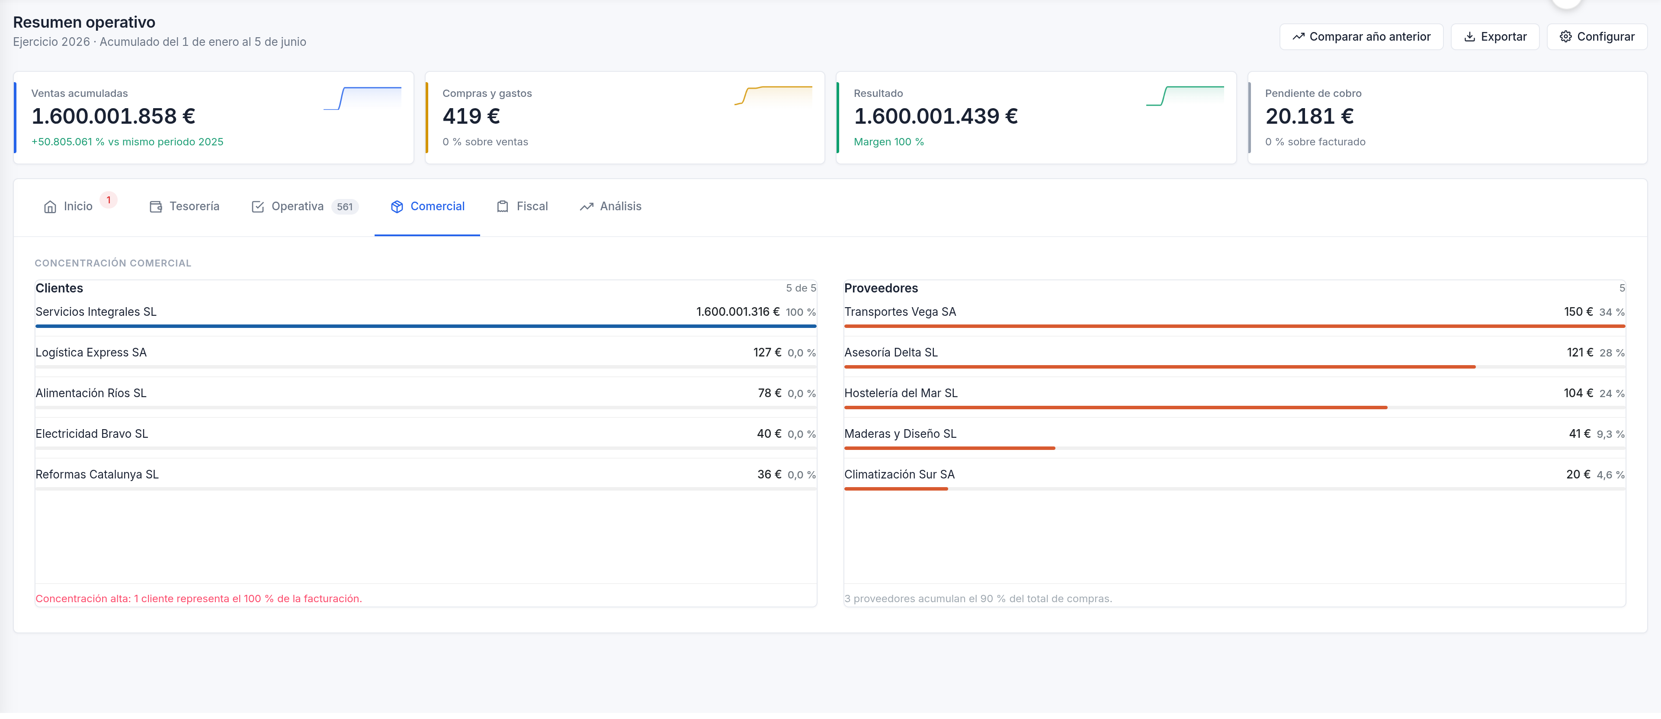Viewport: 1661px width, 719px height.
Task: Click the 20.181 € pending amount
Action: [1309, 117]
